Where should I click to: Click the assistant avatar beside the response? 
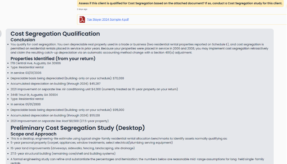(1, 33)
